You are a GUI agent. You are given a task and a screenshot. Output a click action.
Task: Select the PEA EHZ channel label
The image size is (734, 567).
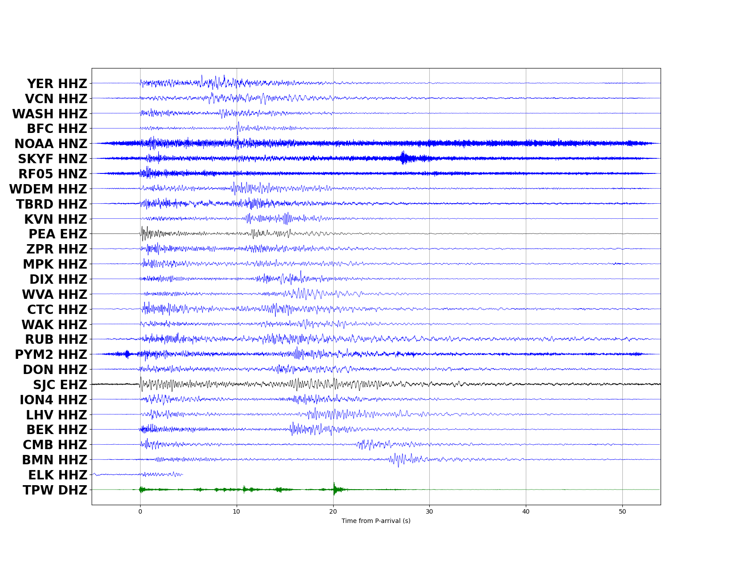pos(58,234)
